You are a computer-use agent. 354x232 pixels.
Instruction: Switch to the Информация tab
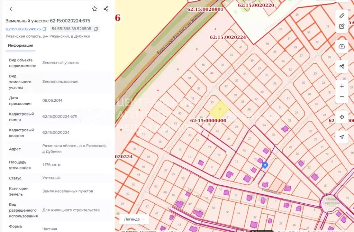[x=21, y=45]
